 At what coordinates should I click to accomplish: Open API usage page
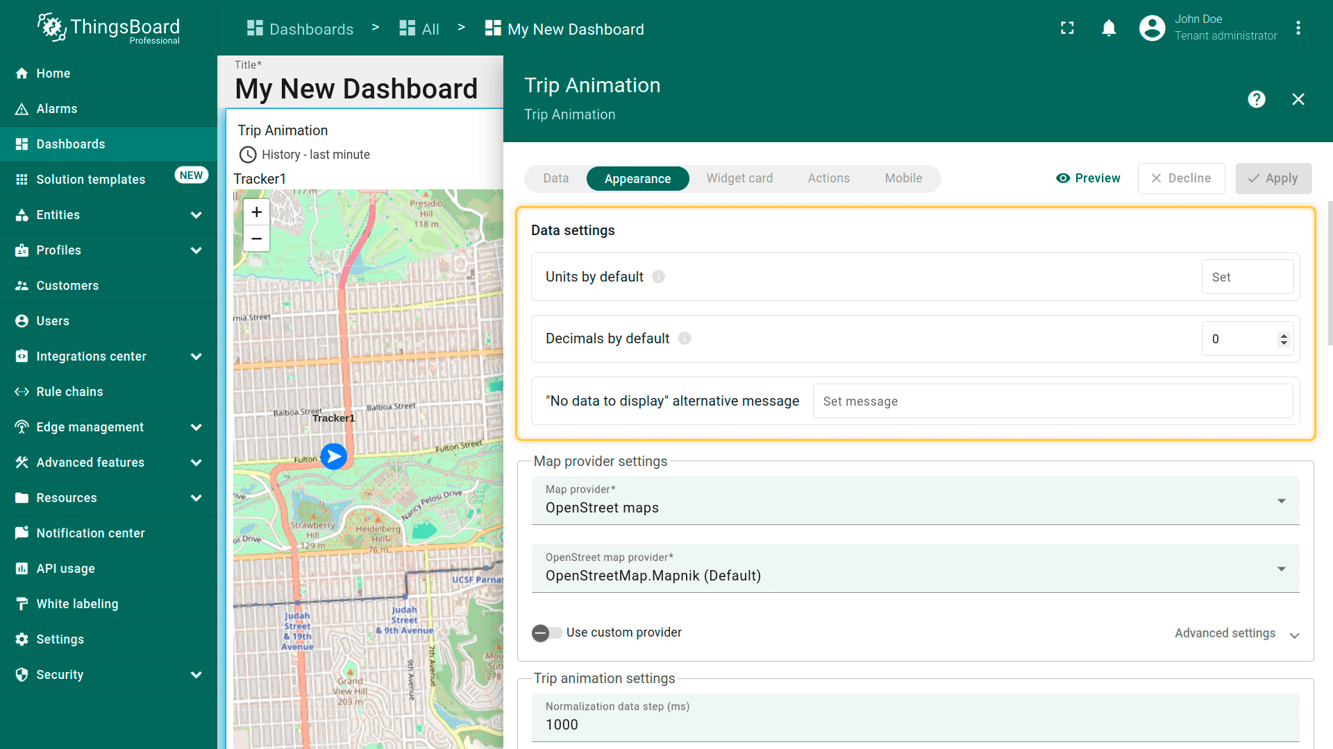[108, 568]
